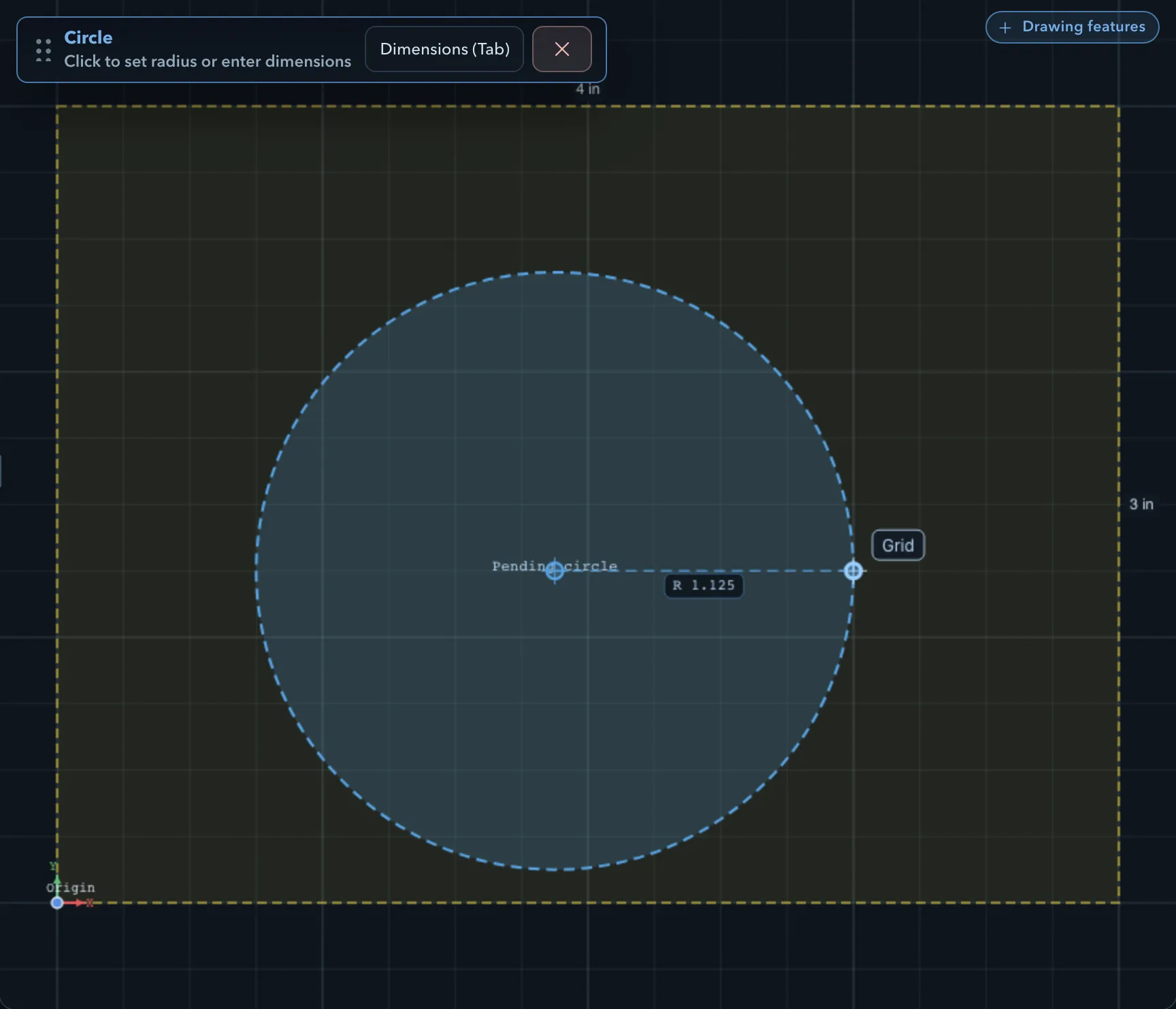Screen dimensions: 1176x1009
Task: Click the Circle tool title
Action: (x=88, y=37)
